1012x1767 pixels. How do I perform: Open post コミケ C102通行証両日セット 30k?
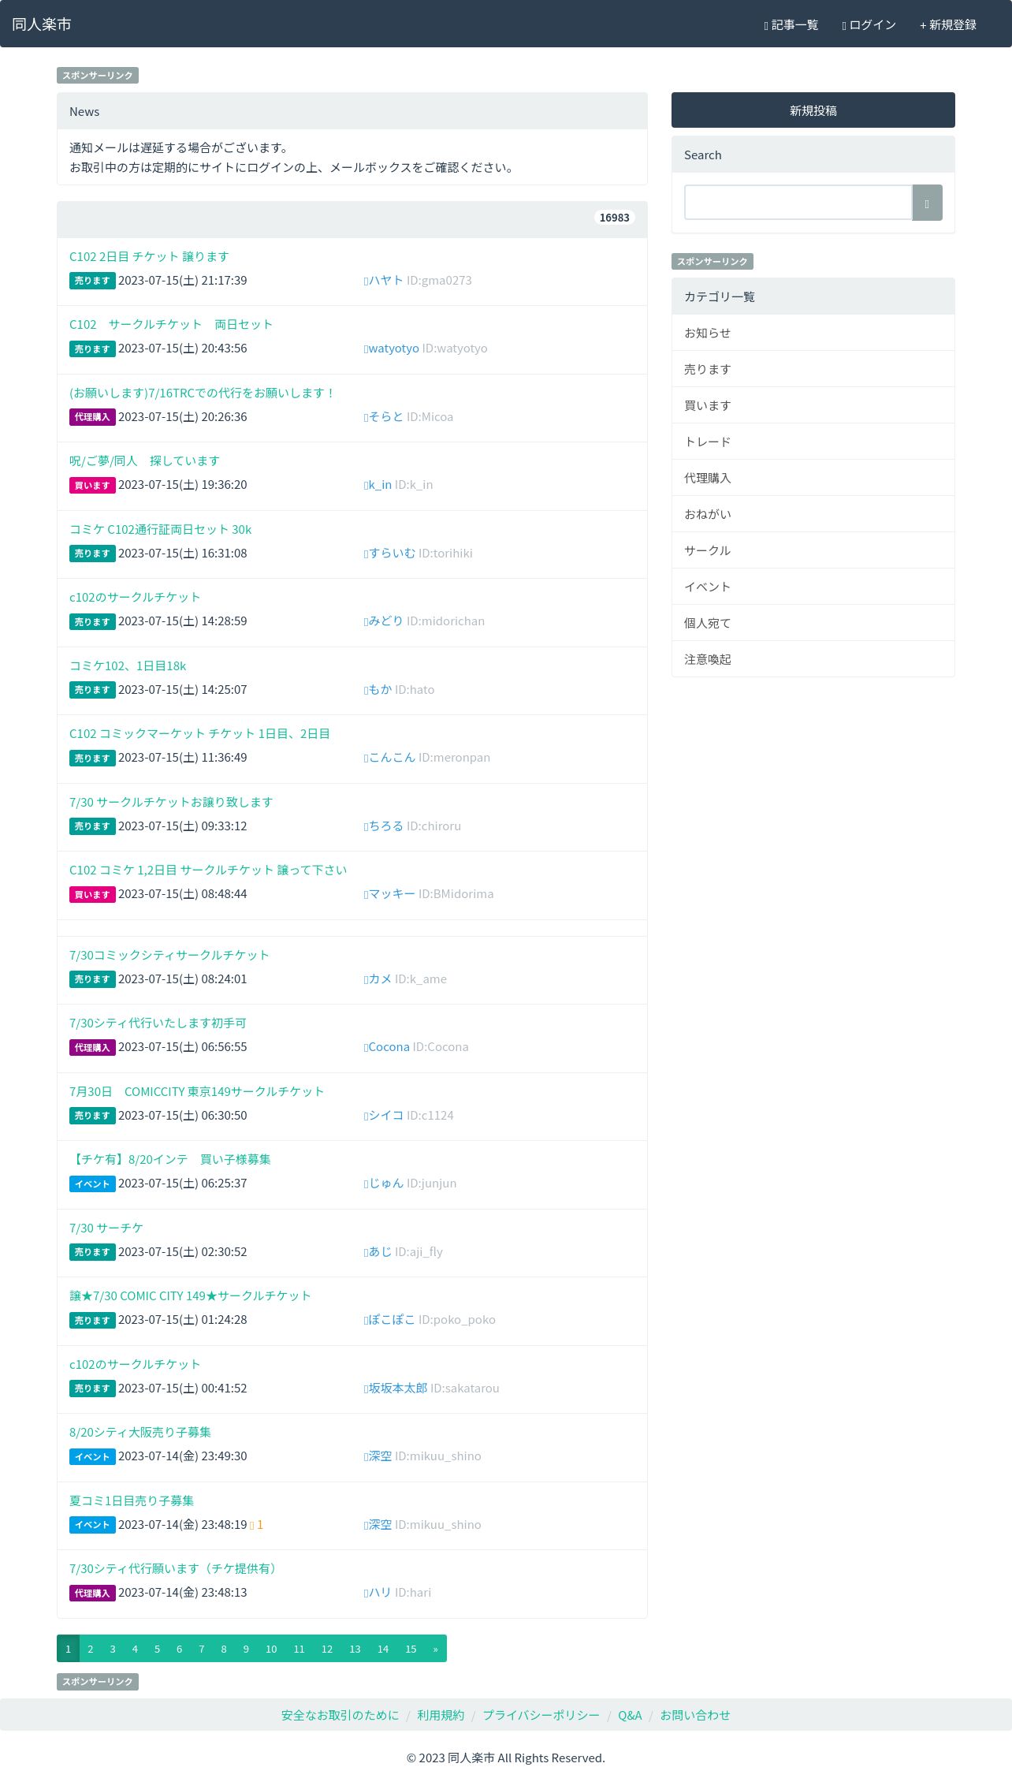click(161, 529)
